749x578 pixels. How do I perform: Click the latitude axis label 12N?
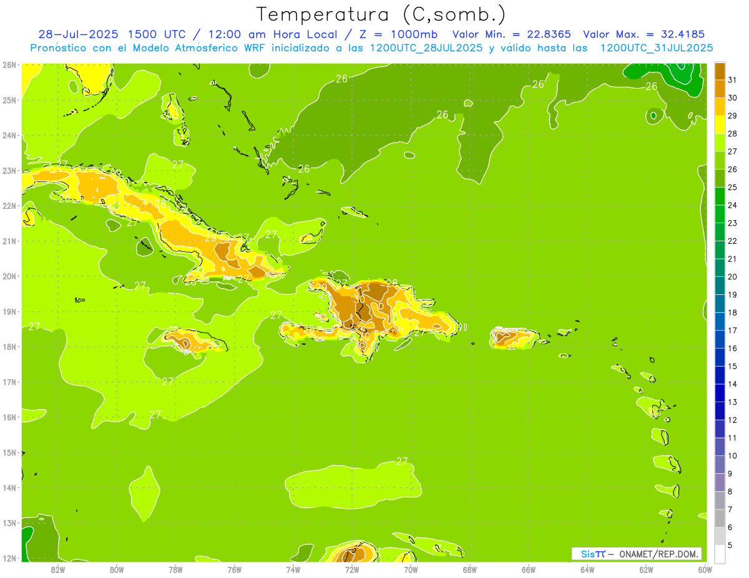click(9, 558)
